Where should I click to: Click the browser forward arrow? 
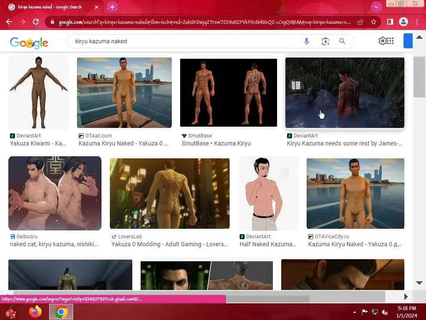(x=22, y=22)
